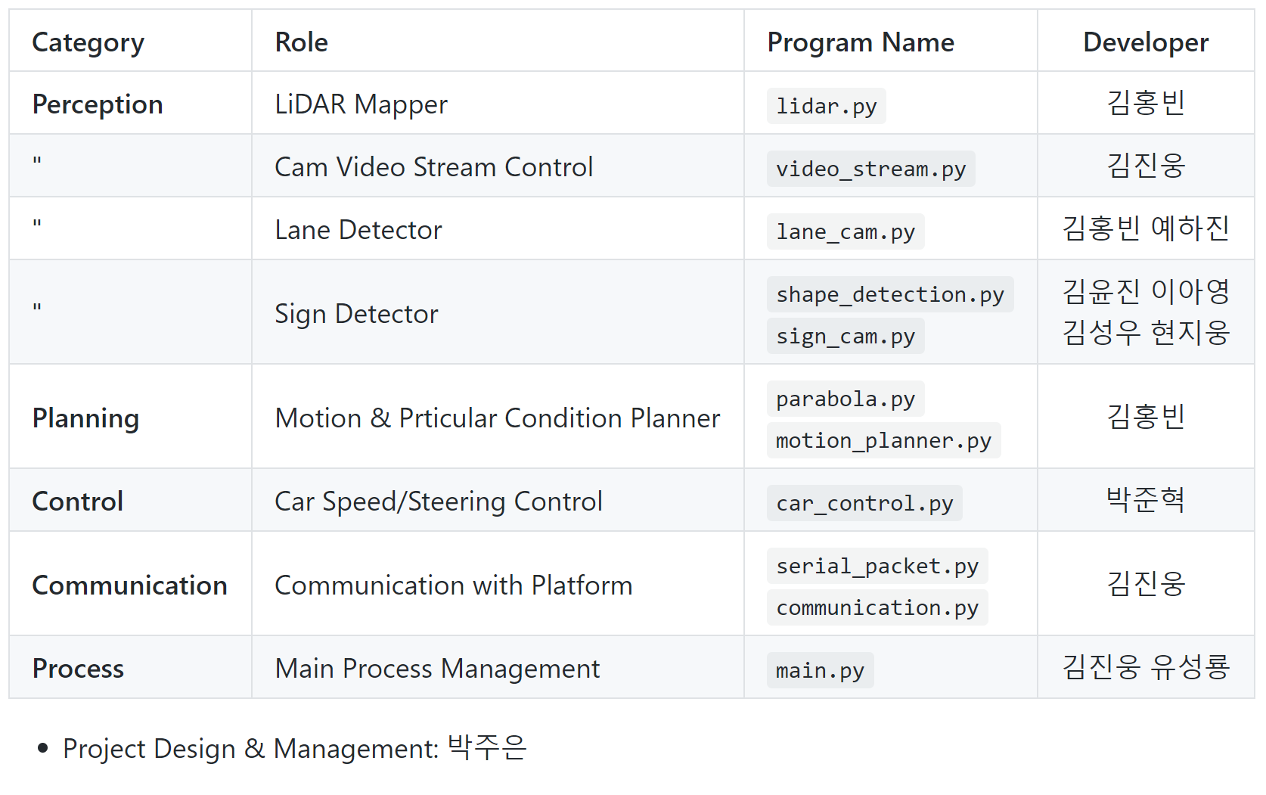Image resolution: width=1266 pixels, height=795 pixels.
Task: Select the Process category cell
Action: click(130, 667)
